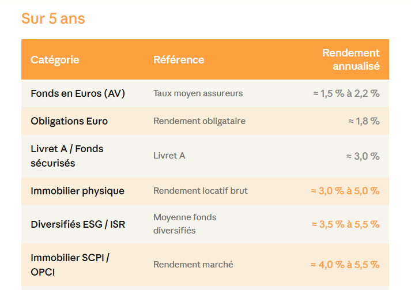
Task: Click the ≈ 1,8 % yield value
Action: [364, 121]
